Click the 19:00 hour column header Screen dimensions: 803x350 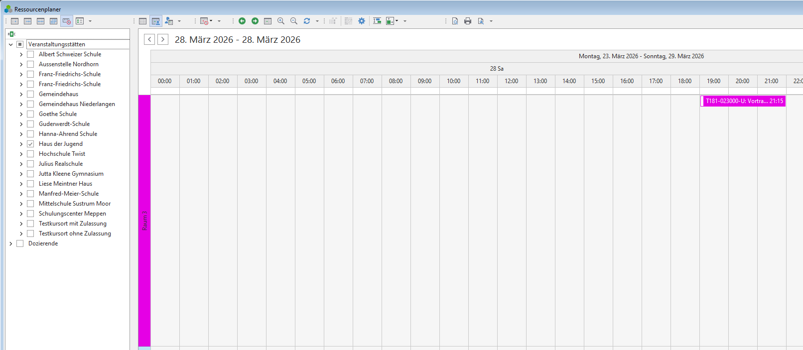(714, 81)
